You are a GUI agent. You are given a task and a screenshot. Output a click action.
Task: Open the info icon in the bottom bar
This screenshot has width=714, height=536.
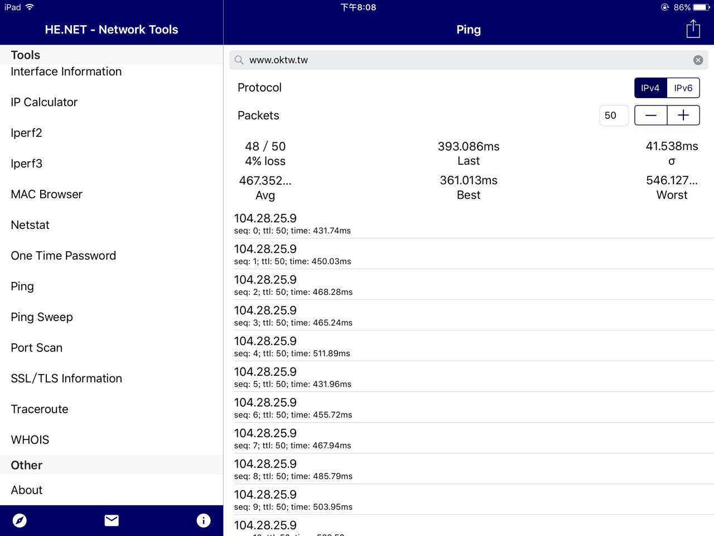coord(204,520)
